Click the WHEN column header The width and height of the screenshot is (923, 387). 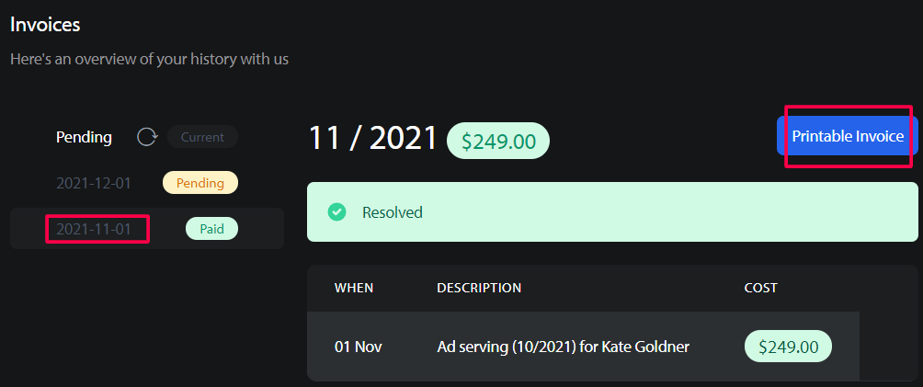(x=354, y=288)
